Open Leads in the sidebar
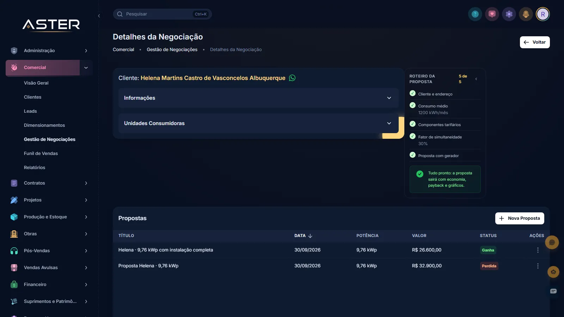 30,111
